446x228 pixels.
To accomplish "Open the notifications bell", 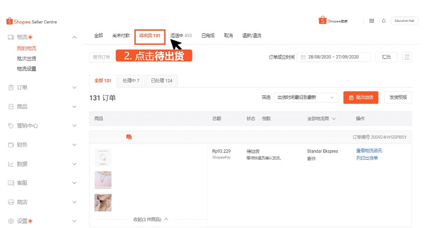I will 383,21.
